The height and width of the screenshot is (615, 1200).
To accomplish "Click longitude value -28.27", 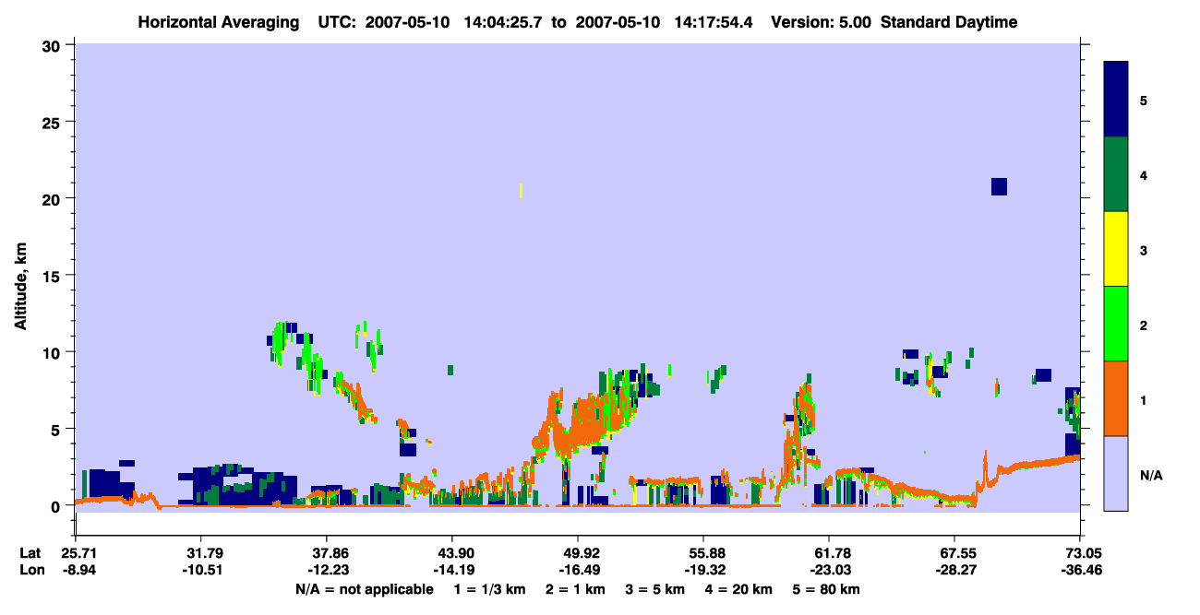I will pos(954,571).
